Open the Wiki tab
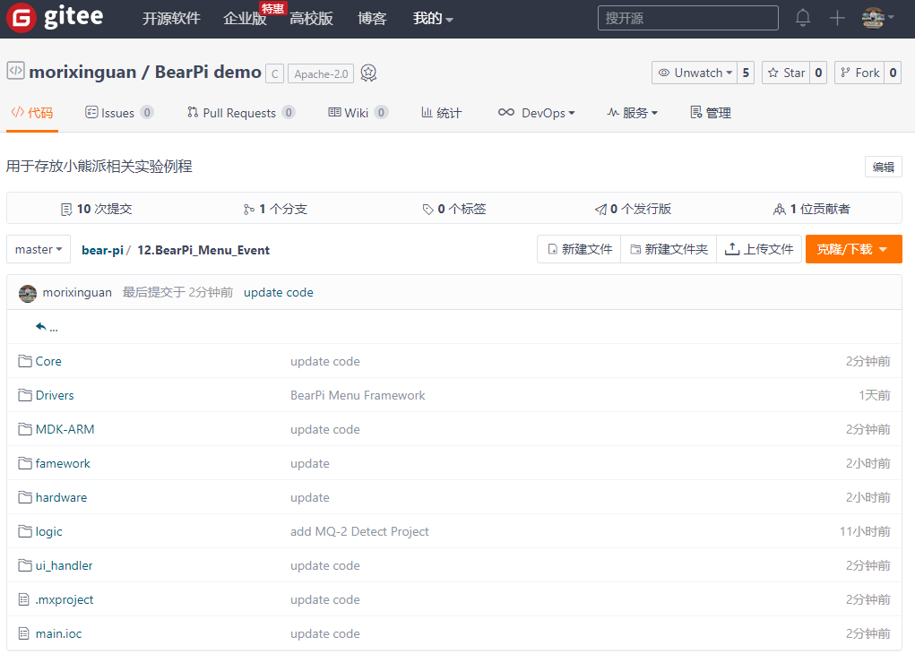 pos(358,113)
